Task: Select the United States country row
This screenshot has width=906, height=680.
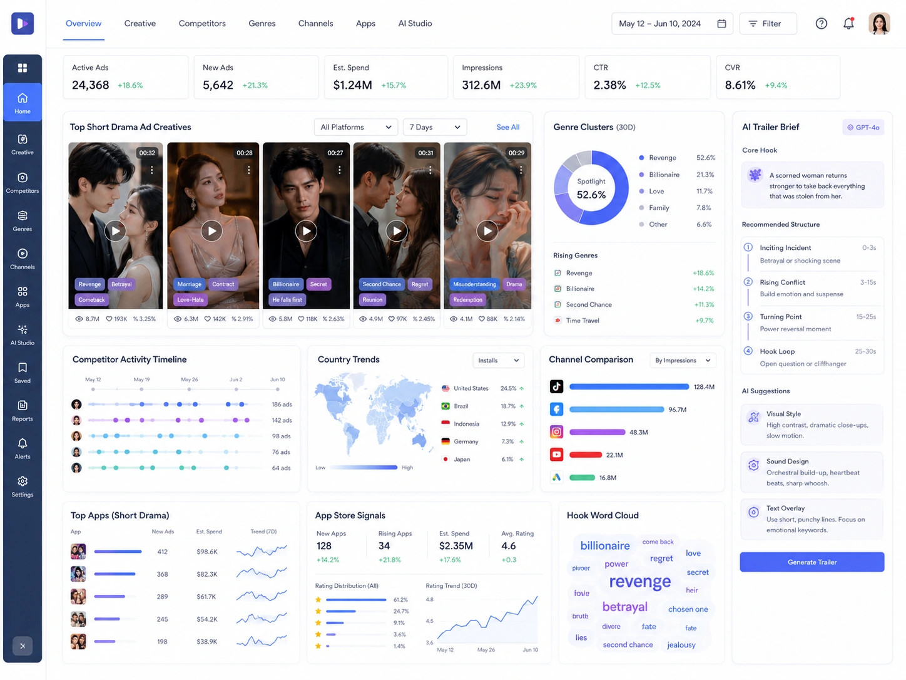Action: (482, 388)
